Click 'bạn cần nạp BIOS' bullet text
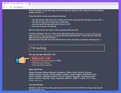This screenshot has height=93, width=121. [x=51, y=24]
